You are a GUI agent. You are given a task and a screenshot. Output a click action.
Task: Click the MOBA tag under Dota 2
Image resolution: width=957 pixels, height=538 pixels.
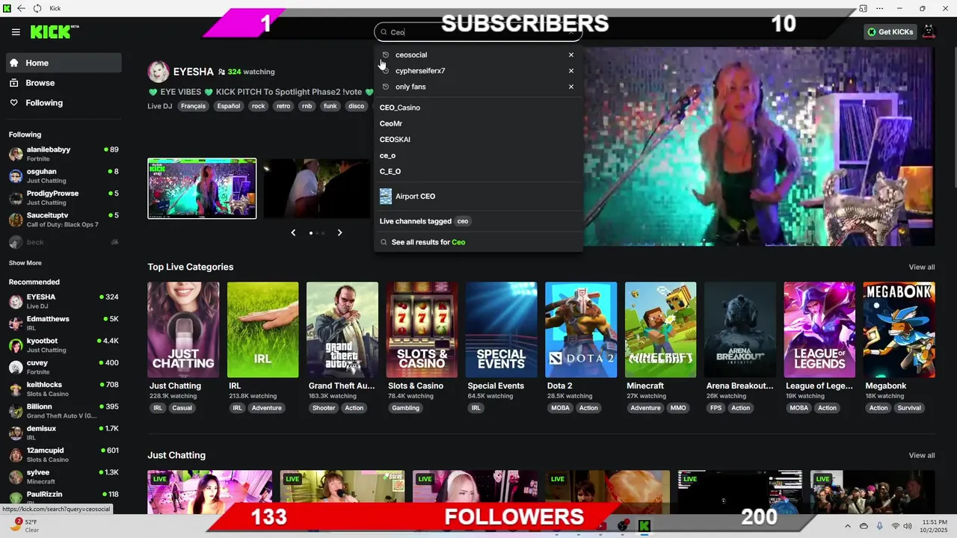[560, 408]
